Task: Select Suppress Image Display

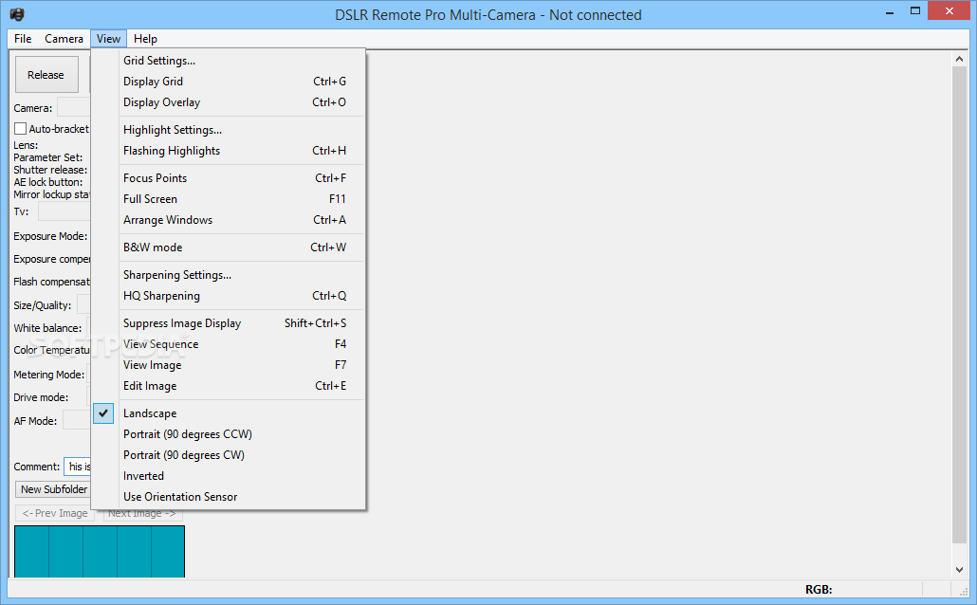Action: [228, 323]
